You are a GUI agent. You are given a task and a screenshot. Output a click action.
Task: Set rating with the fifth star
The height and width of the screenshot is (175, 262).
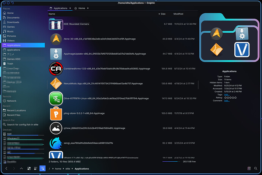tap(235, 98)
